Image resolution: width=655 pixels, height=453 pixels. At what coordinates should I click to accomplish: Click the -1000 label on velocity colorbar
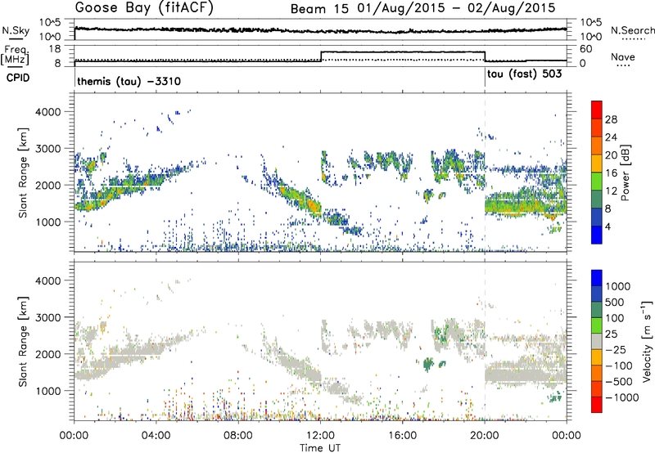click(621, 397)
